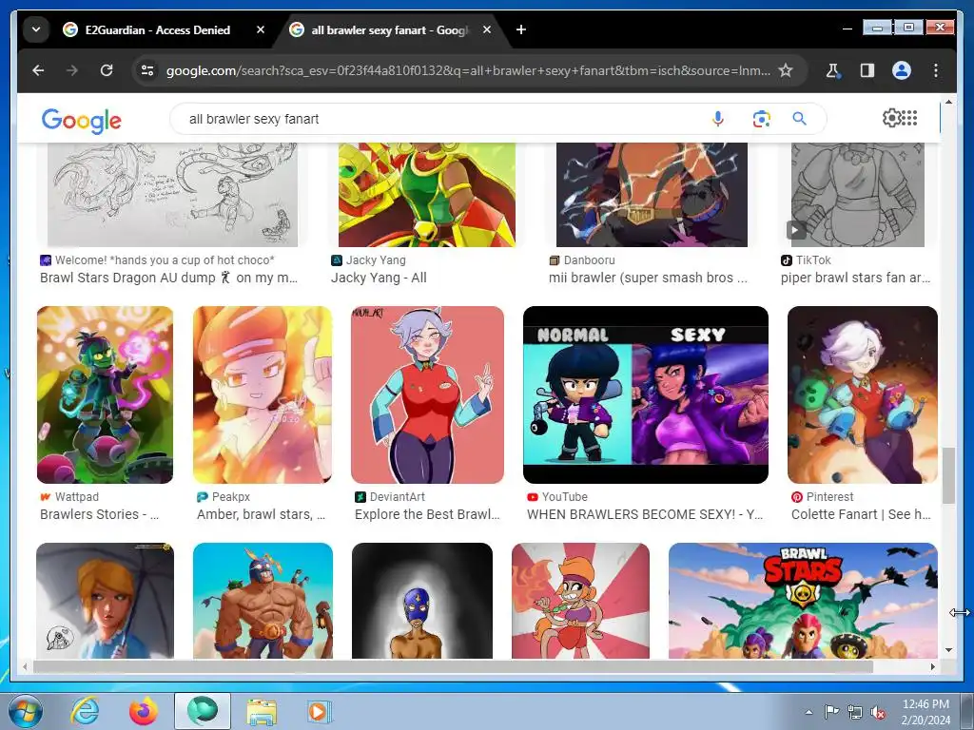Open Chrome Labs flask icon

click(x=833, y=70)
